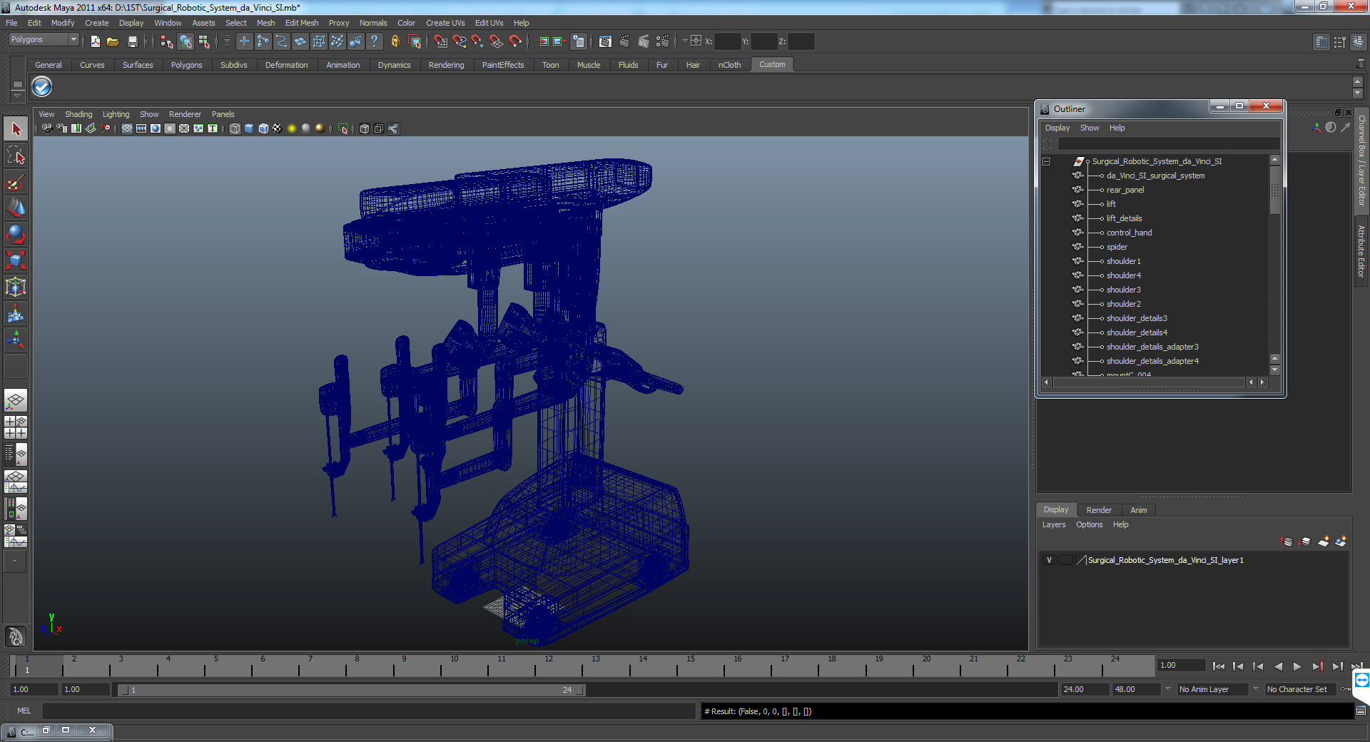Open the No Anim Layer dropdown
Screen dimensions: 1370x742
coord(1212,689)
